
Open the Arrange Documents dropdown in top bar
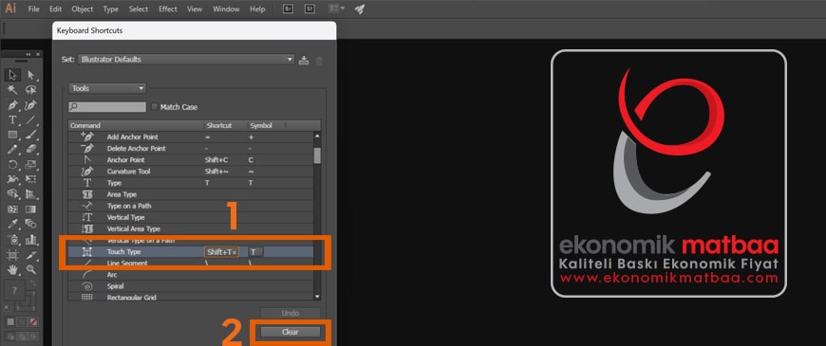[x=337, y=9]
